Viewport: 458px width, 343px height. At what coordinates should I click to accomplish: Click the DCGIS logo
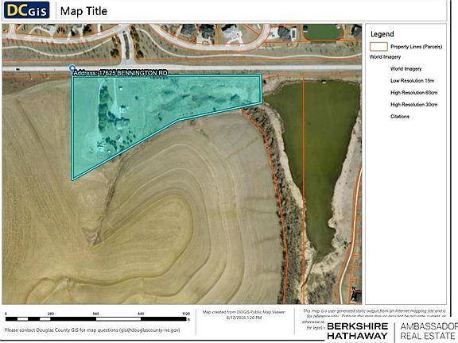coord(26,10)
